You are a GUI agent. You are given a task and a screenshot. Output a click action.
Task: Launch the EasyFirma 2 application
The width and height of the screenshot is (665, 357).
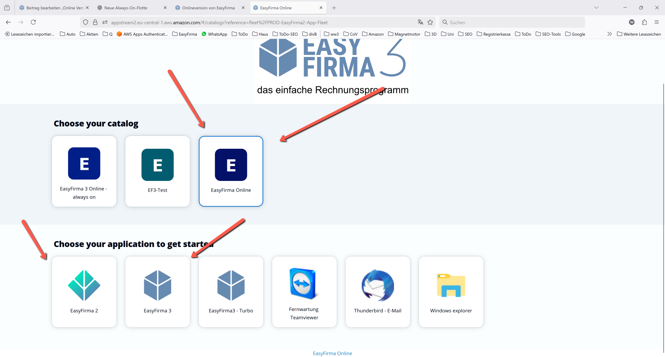pyautogui.click(x=84, y=292)
